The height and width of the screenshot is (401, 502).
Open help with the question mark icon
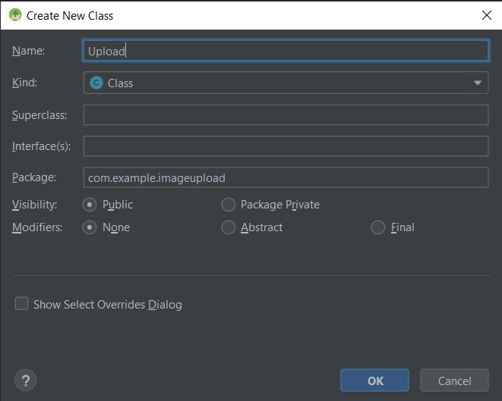26,381
